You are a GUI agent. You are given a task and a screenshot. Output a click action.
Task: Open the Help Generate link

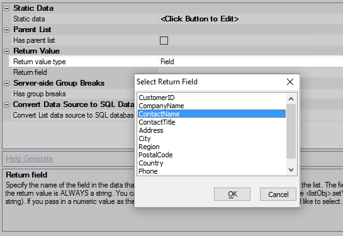click(30, 159)
